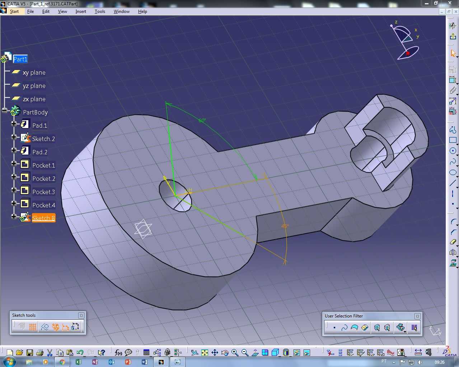The width and height of the screenshot is (459, 367).
Task: Click the Measure Between icon
Action: point(418,353)
